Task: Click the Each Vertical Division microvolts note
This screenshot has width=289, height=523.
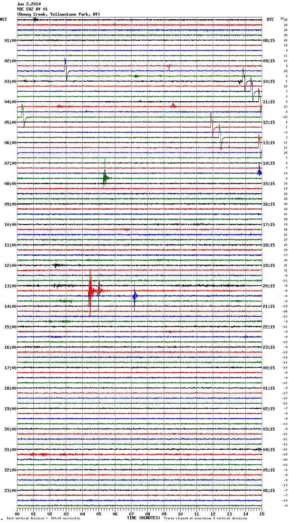Action: [x=43, y=519]
